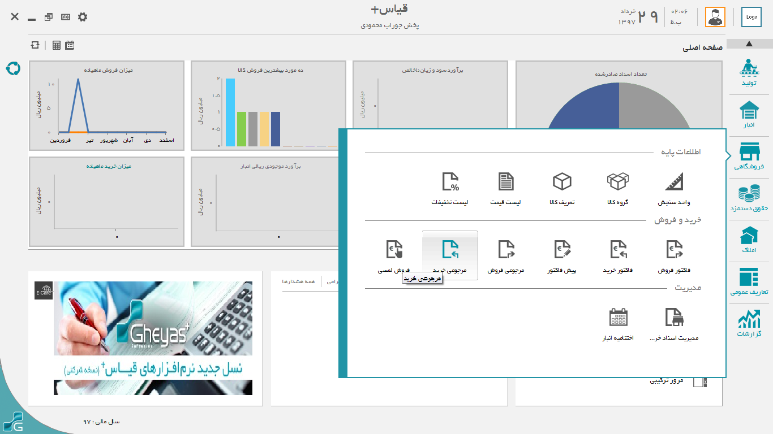Open مدیریت اسناد خر... document management

[674, 324]
